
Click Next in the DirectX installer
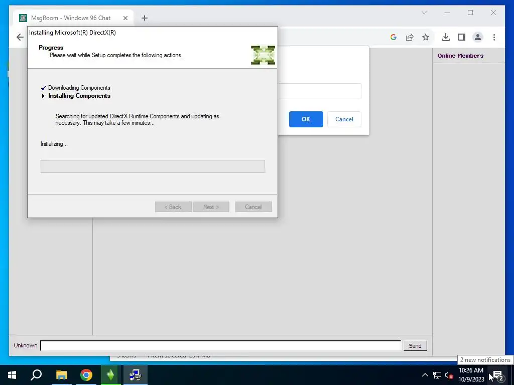211,207
